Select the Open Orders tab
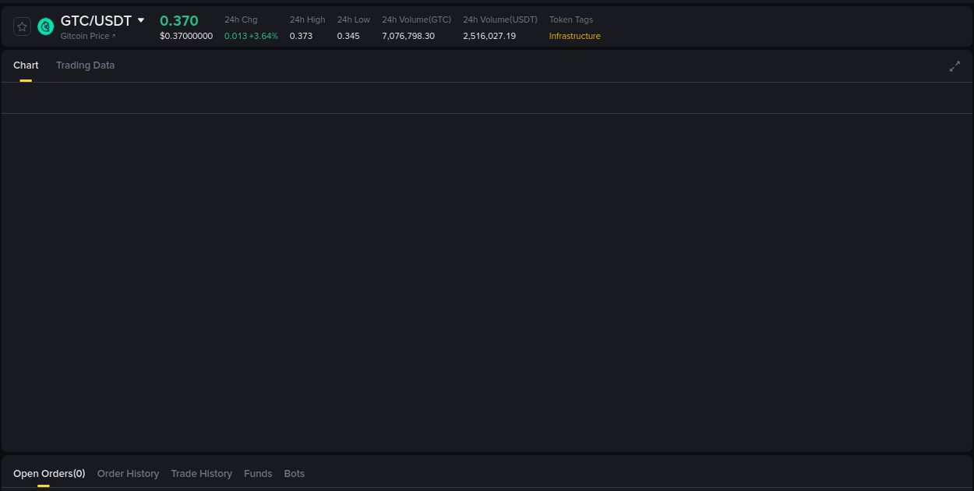The image size is (974, 491). click(x=48, y=473)
